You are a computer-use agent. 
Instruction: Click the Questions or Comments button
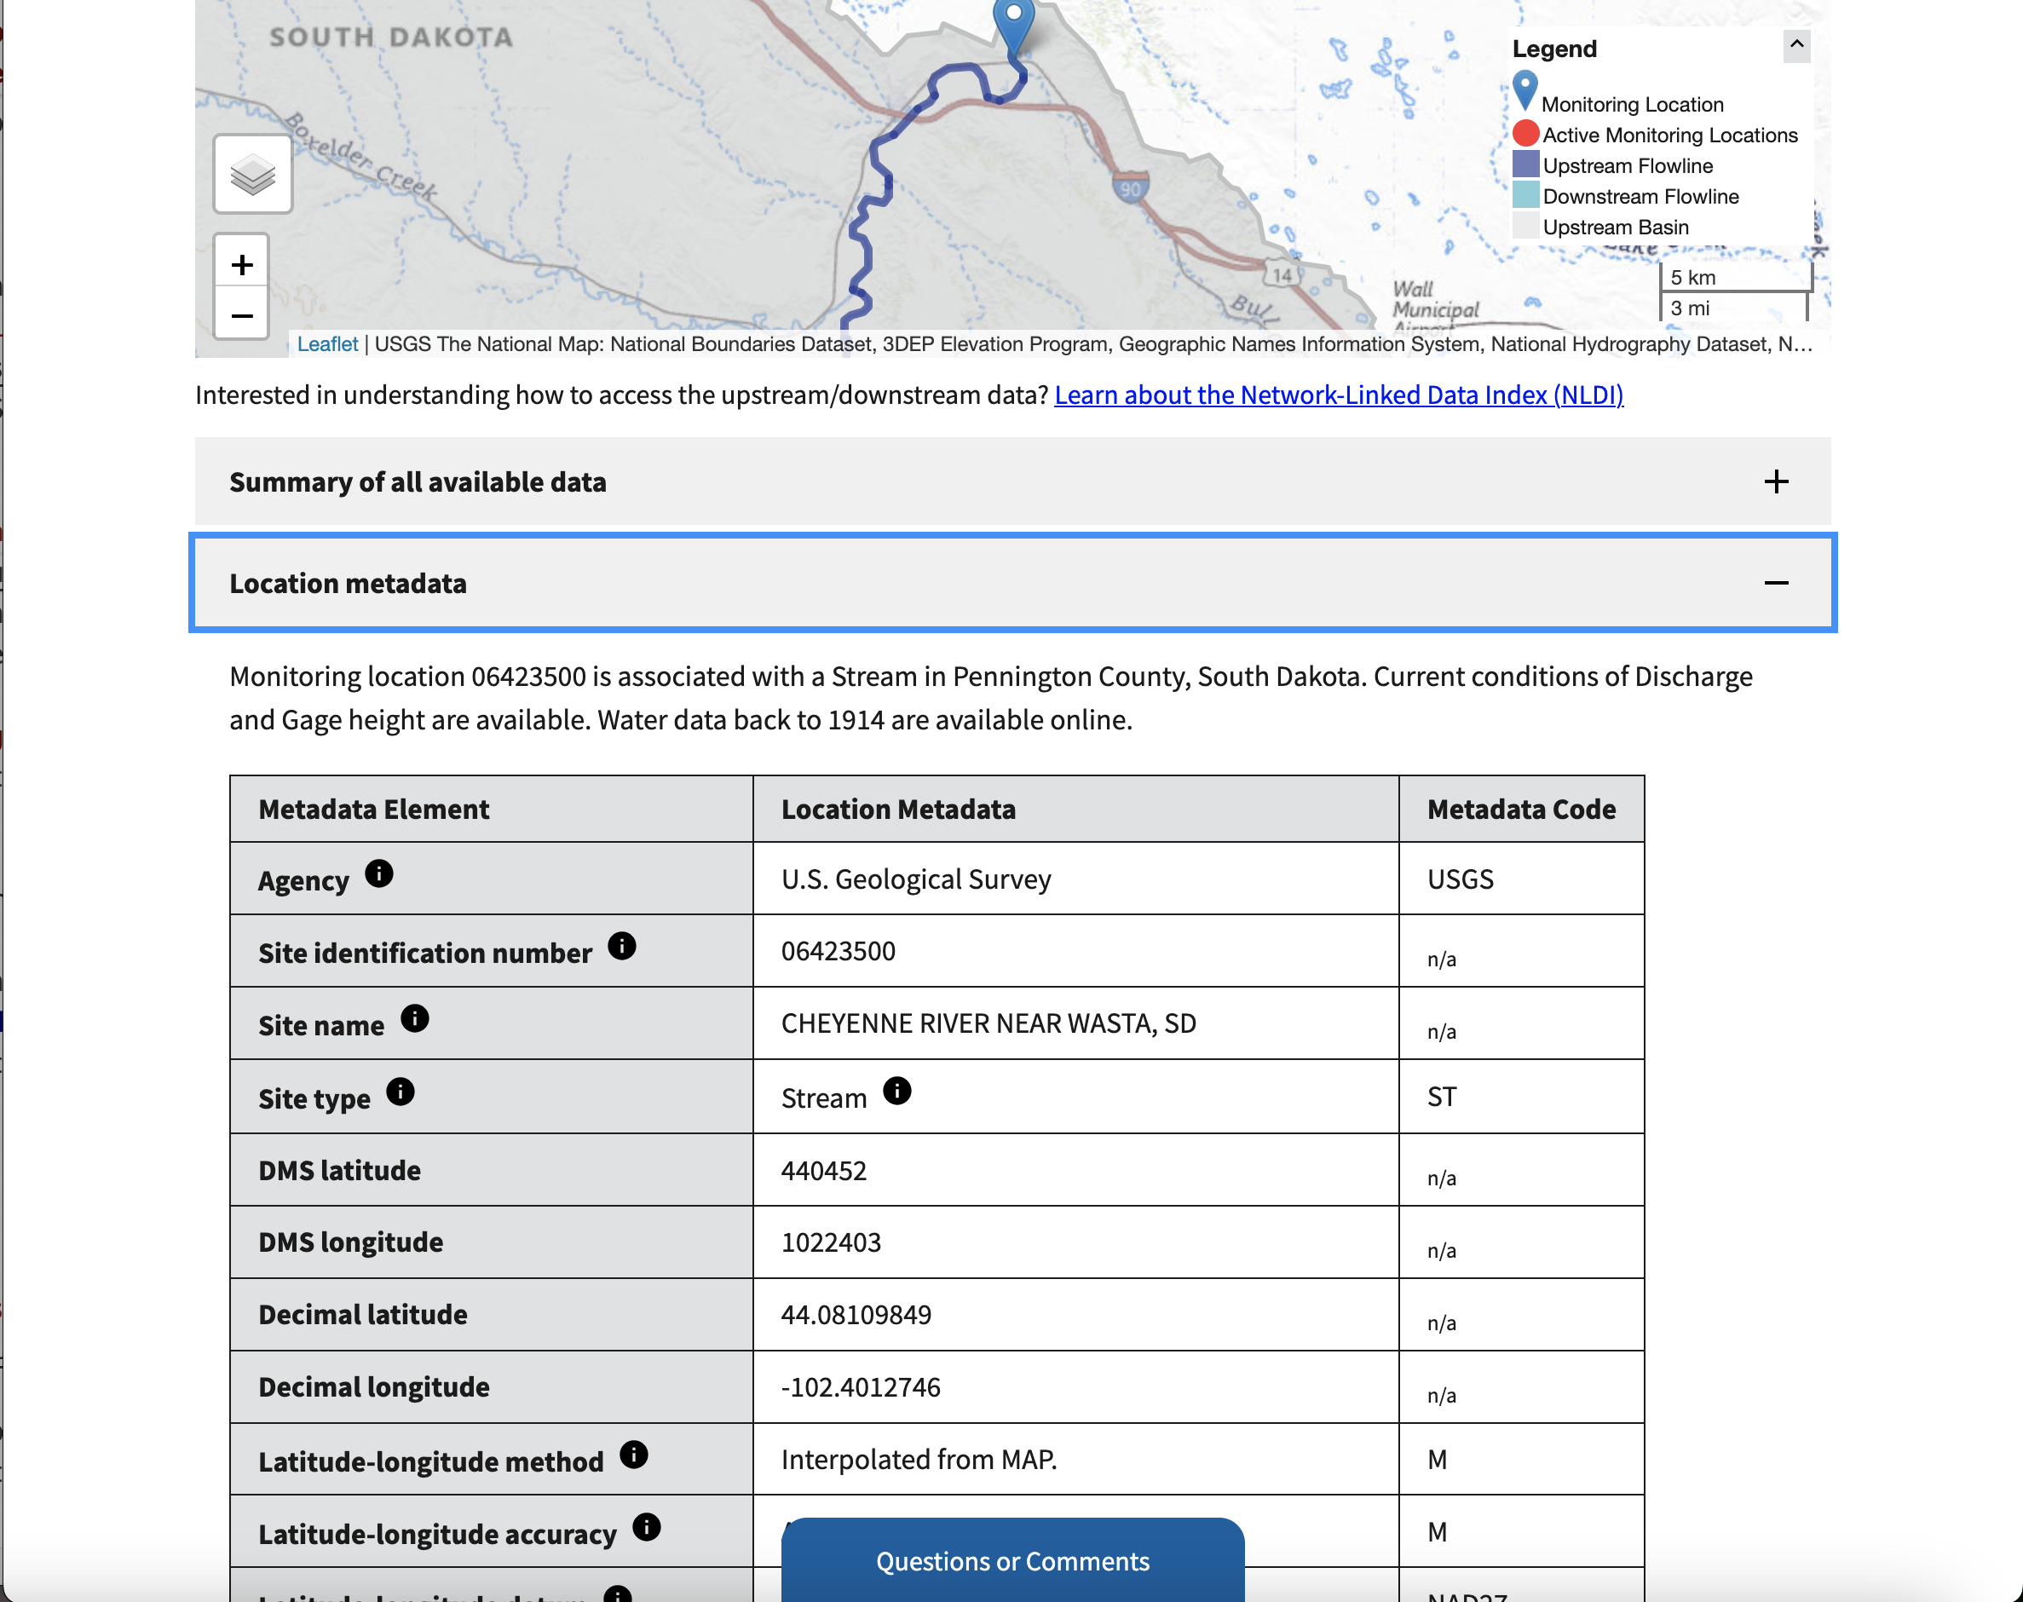(1013, 1559)
